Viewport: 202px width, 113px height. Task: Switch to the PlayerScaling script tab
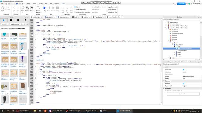98,17
